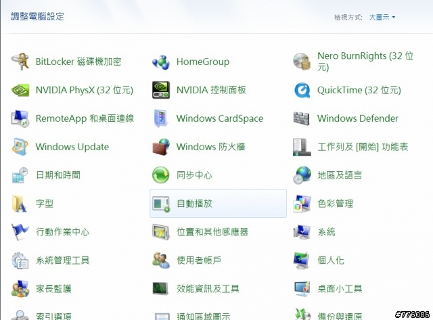The width and height of the screenshot is (433, 320).
Task: Click the 效能資訊及工具 graph icon
Action: point(161,289)
